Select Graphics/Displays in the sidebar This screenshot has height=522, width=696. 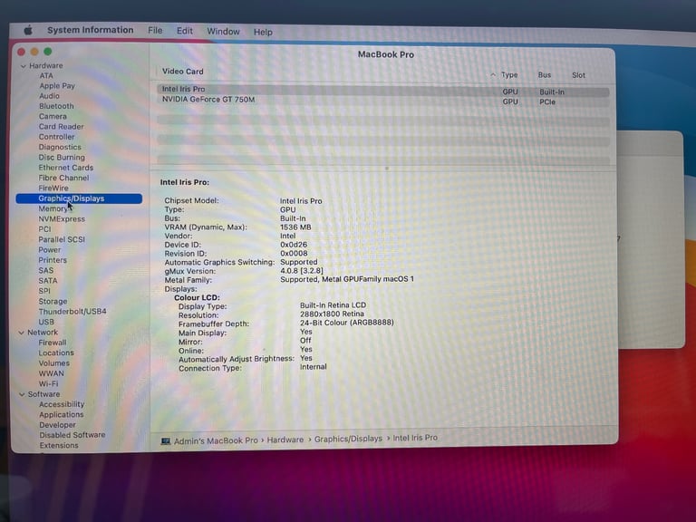click(79, 198)
